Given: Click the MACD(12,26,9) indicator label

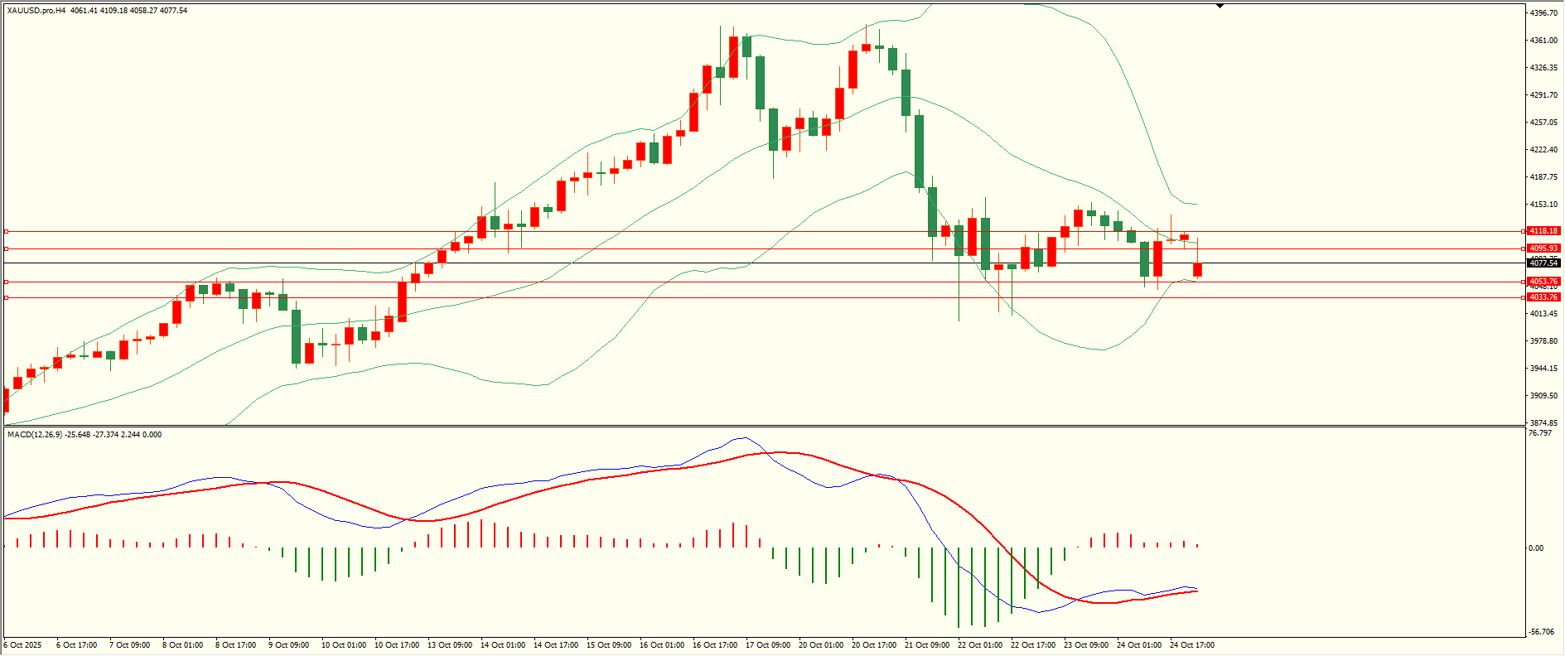Looking at the screenshot, I should click(34, 435).
